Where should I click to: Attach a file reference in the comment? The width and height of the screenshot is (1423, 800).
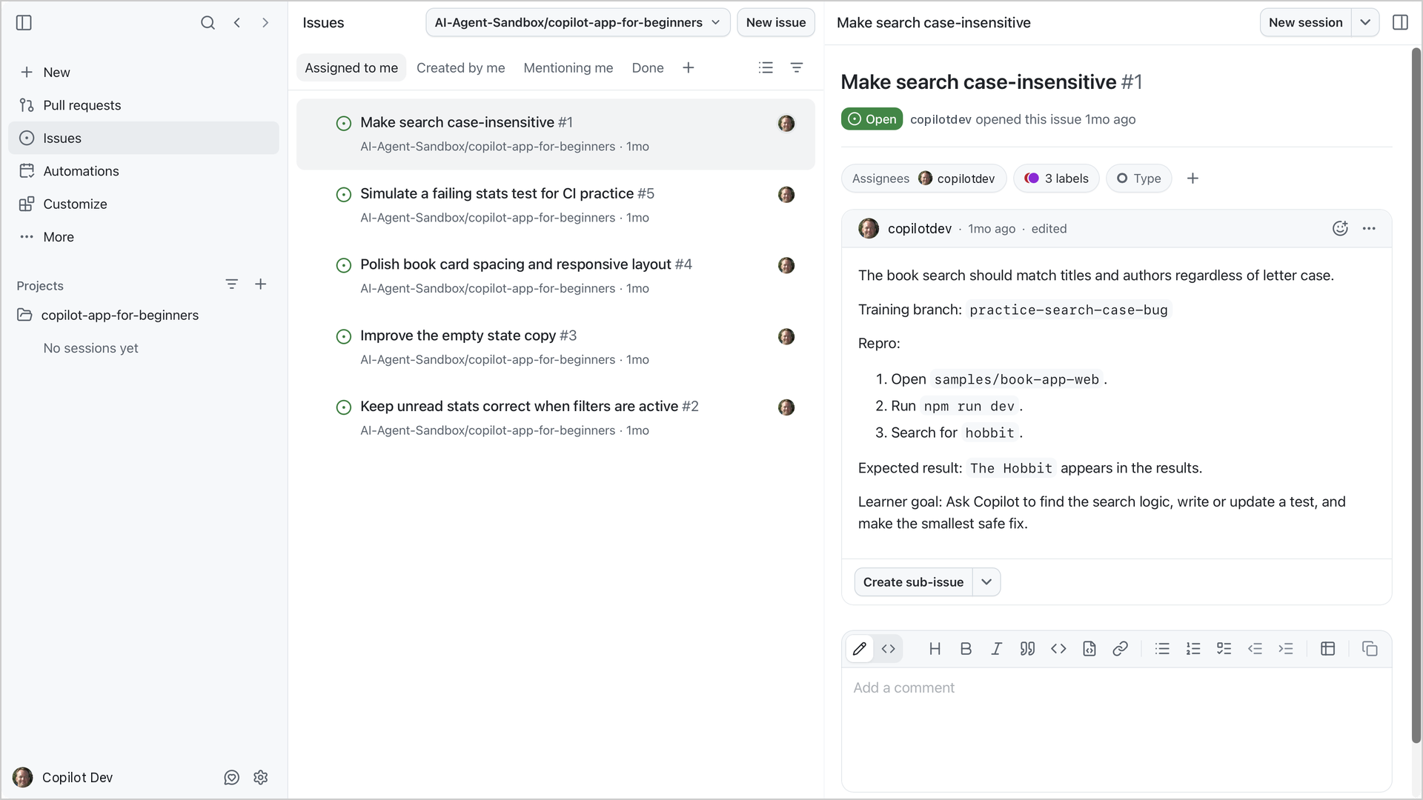[1089, 649]
